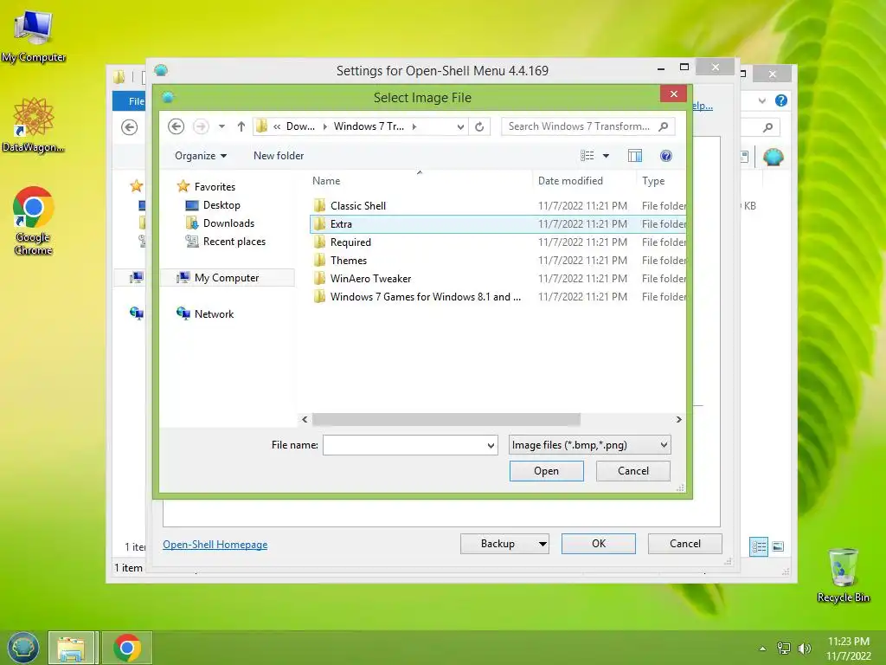Open dialog Help icon
Image resolution: width=886 pixels, height=665 pixels.
[x=666, y=156]
